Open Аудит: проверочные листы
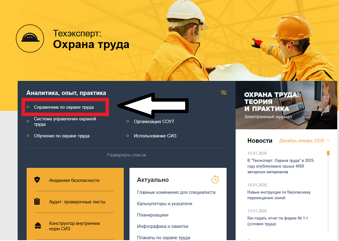 (x=77, y=202)
